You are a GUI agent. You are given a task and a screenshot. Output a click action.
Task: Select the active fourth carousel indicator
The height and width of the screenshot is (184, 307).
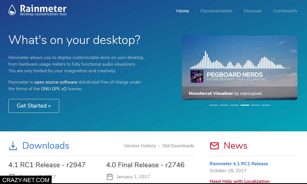pos(245,105)
